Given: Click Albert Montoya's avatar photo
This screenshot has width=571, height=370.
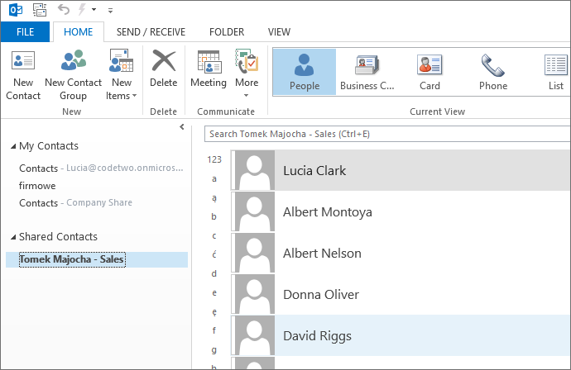Looking at the screenshot, I should click(254, 212).
